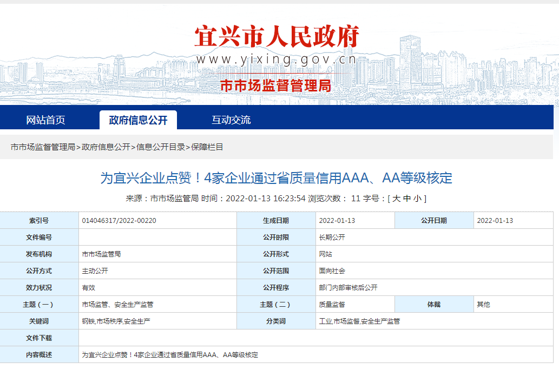This screenshot has width=559, height=369.
Task: Click the 来源:市市场监管局 text
Action: 162,199
